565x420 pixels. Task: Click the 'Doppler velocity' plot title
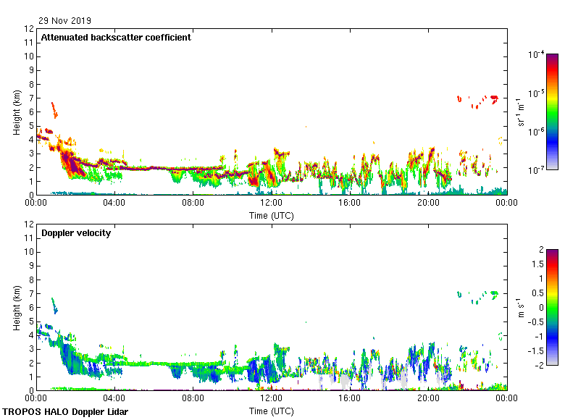76,233
